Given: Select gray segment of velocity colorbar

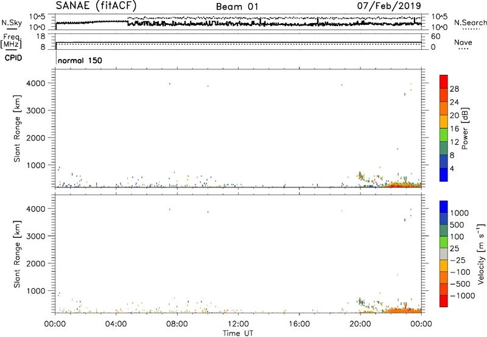Looking at the screenshot, I should (444, 254).
